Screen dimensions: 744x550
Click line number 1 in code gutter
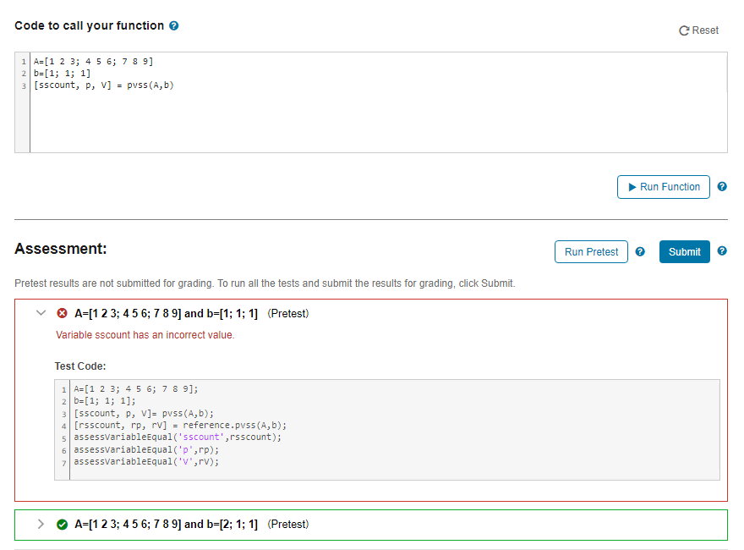[x=23, y=61]
